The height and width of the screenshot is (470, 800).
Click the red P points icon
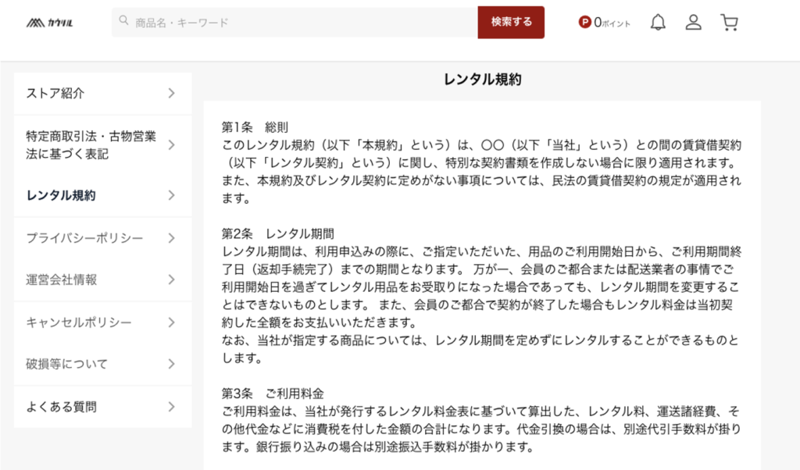tap(584, 23)
